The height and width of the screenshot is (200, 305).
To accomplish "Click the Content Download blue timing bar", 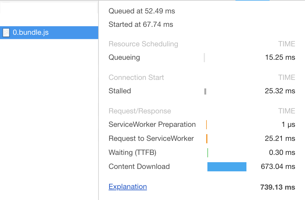I will (227, 167).
